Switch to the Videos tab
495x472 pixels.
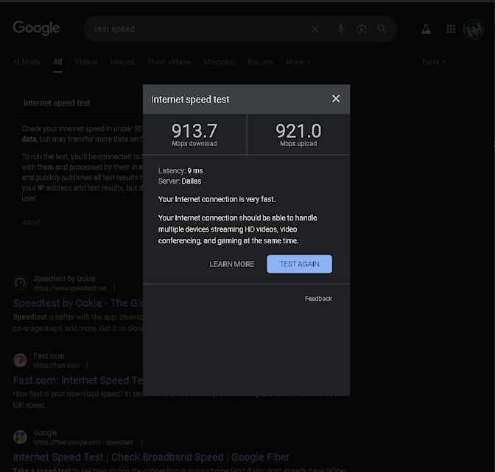pos(86,62)
